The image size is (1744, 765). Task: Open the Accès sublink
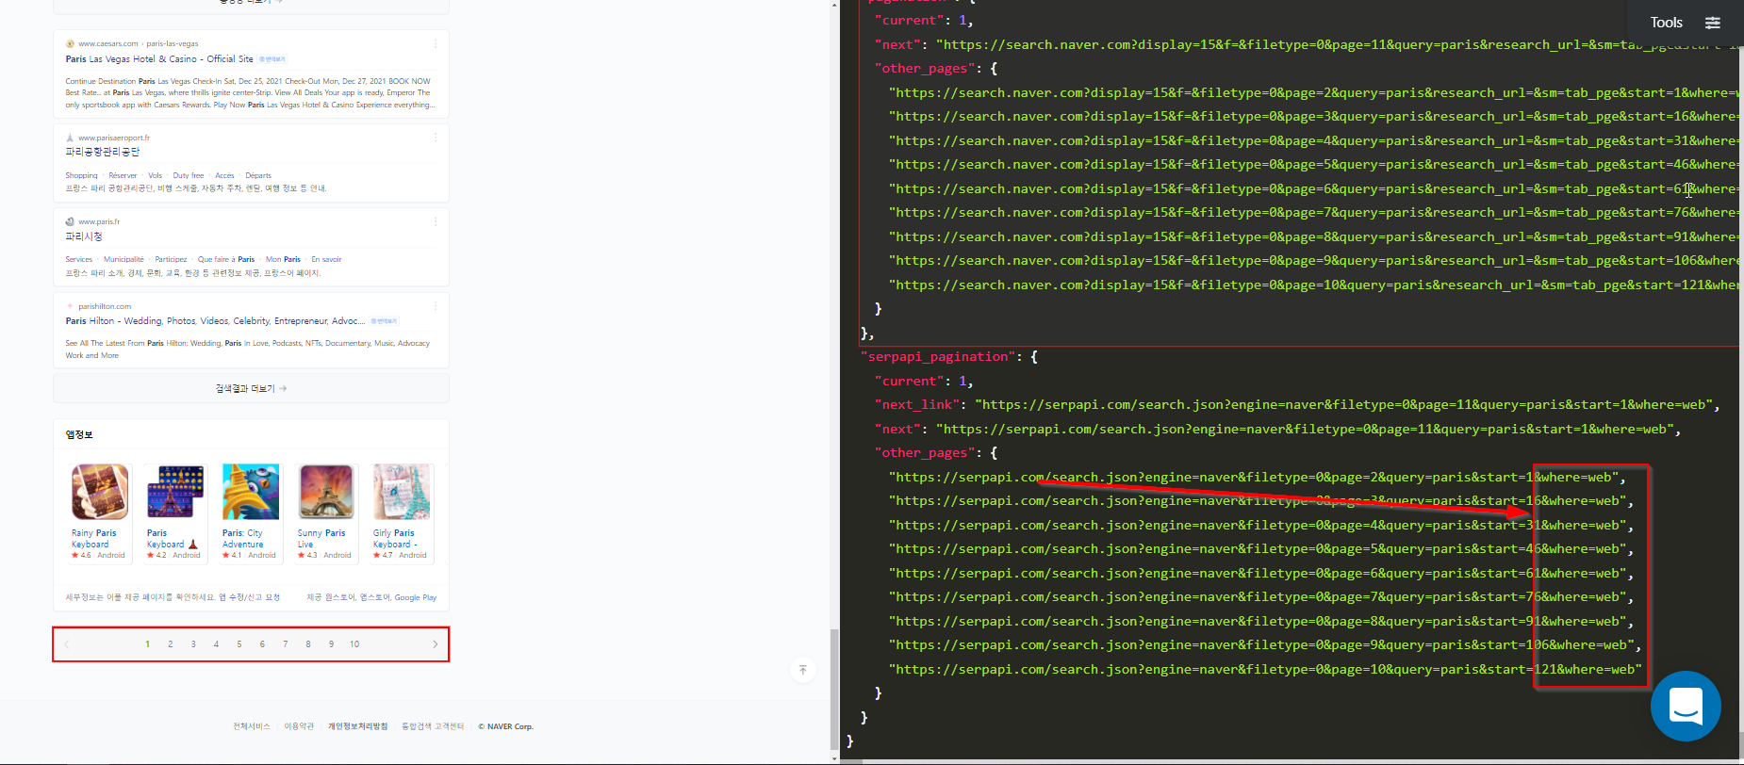pyautogui.click(x=224, y=175)
